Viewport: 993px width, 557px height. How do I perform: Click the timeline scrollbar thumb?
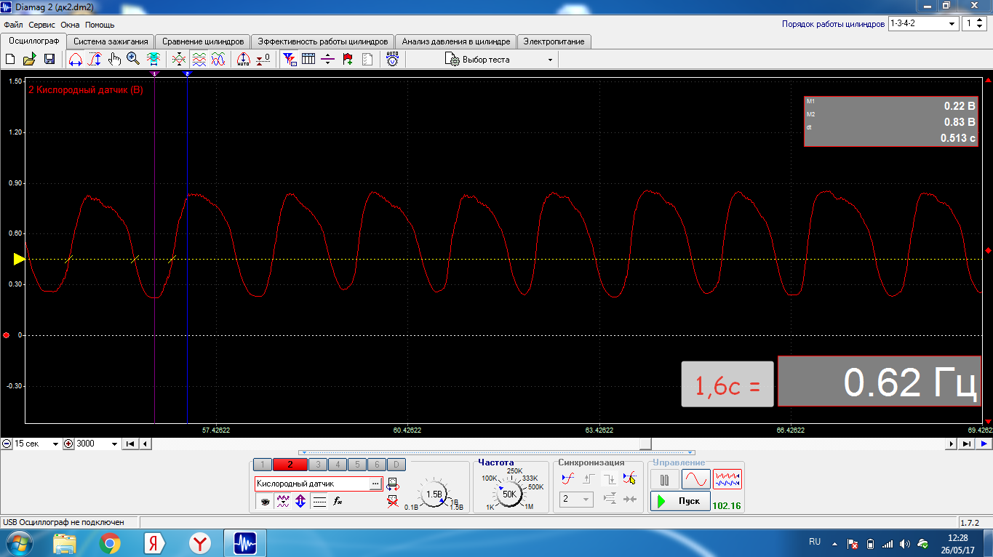click(x=645, y=444)
